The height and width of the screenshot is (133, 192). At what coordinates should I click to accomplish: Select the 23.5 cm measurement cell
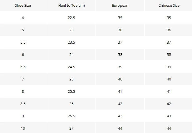(x=71, y=42)
